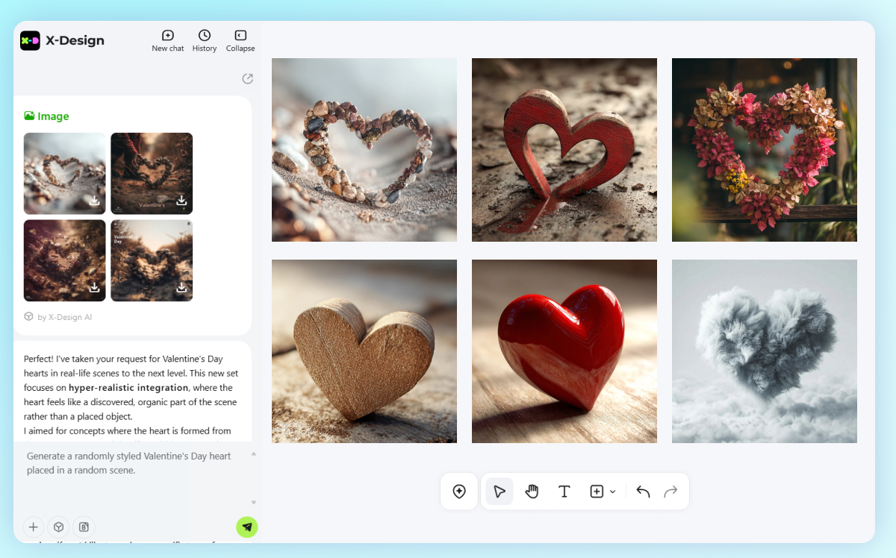Viewport: 896px width, 558px height.
Task: Download the pebble heart thumbnail
Action: coord(95,200)
